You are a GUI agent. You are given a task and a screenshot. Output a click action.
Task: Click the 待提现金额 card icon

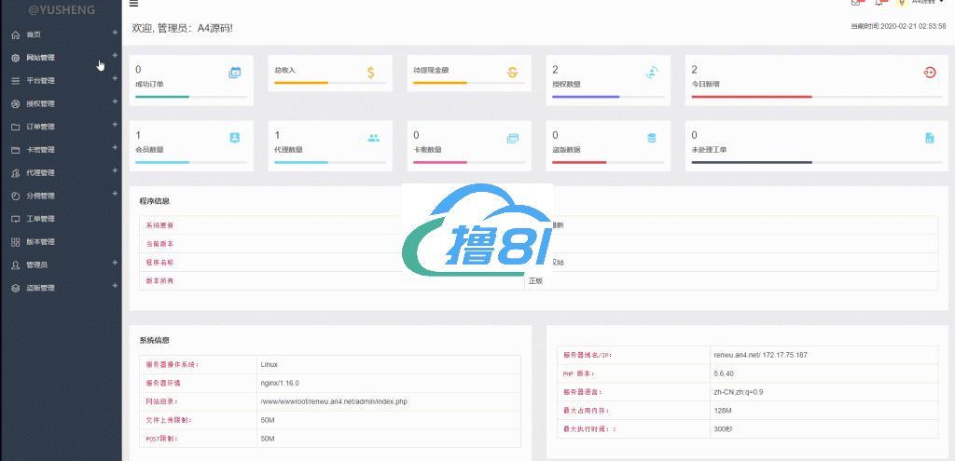point(512,72)
